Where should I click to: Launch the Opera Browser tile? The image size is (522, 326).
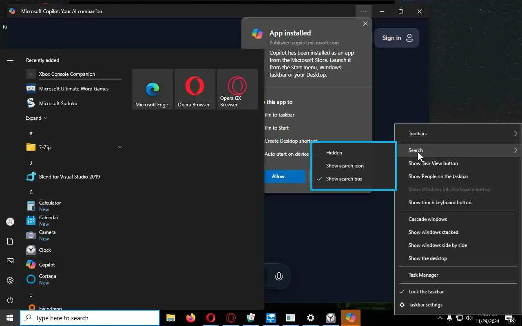(195, 89)
